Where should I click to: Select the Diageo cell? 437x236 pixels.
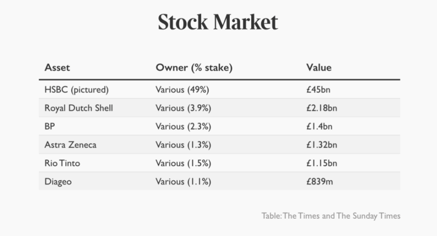point(58,181)
